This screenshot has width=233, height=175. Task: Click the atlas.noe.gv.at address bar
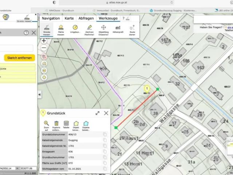point(116,3)
